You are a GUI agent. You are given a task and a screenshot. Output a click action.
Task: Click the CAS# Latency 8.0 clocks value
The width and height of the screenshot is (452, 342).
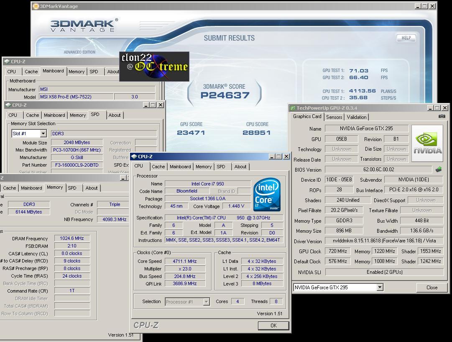click(72, 253)
